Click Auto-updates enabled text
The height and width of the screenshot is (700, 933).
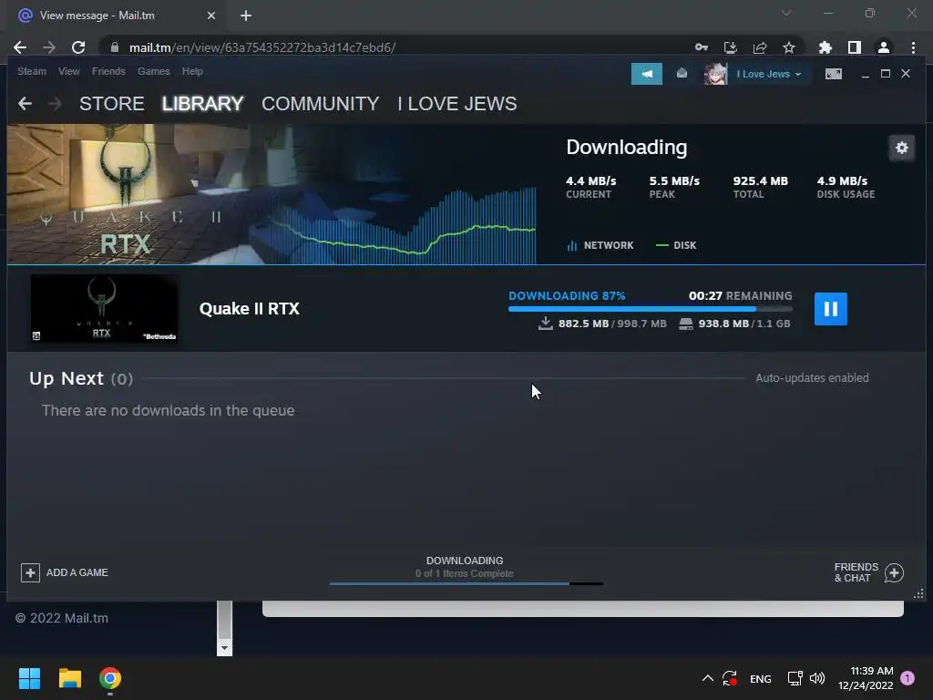pos(812,378)
